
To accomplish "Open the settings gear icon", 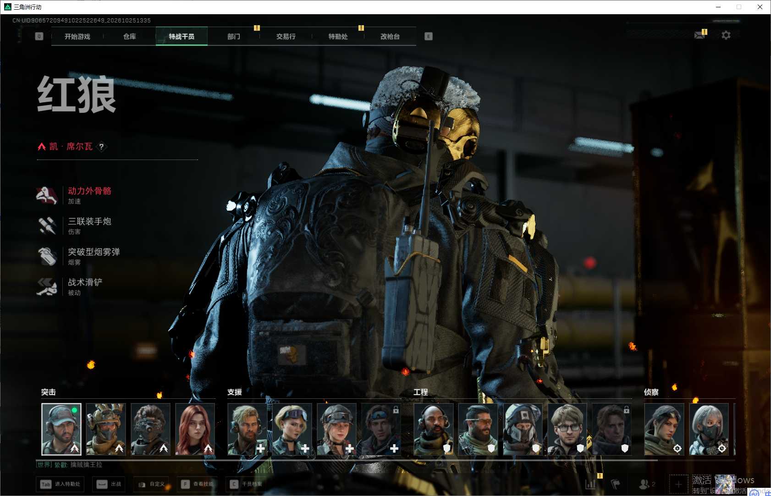I will (x=726, y=35).
